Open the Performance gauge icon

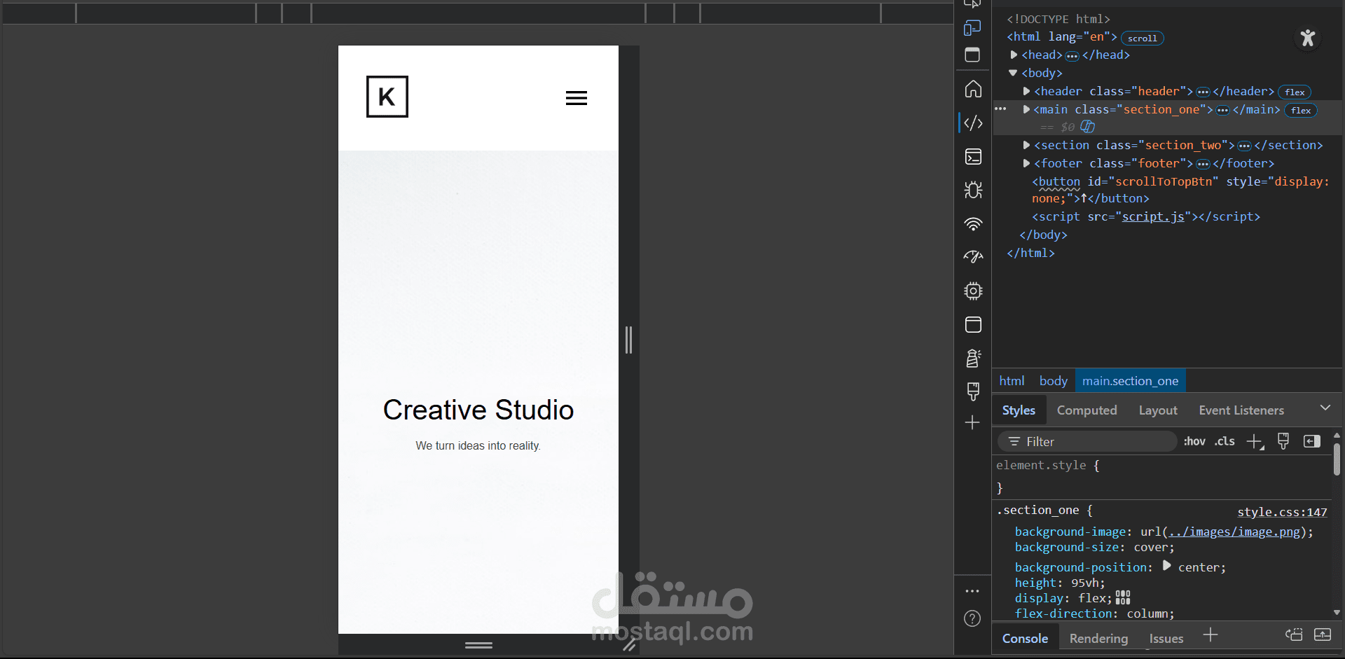coord(973,257)
